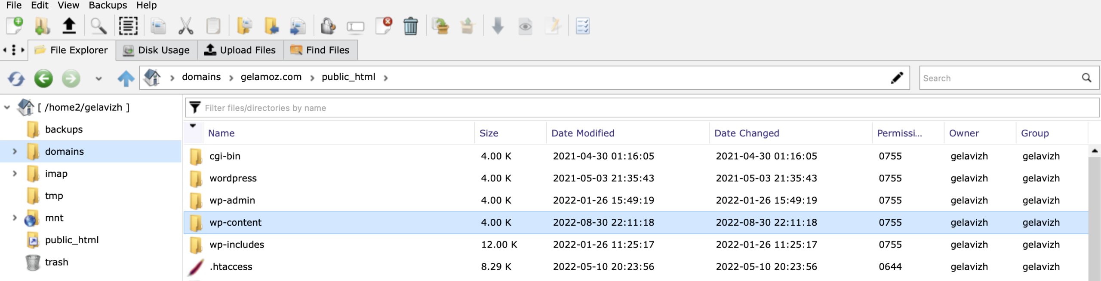Expand the imap tree folder

click(x=15, y=173)
